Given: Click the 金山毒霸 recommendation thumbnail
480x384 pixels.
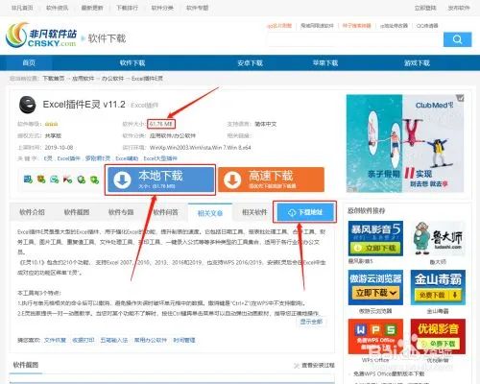Looking at the screenshot, I should [438, 287].
